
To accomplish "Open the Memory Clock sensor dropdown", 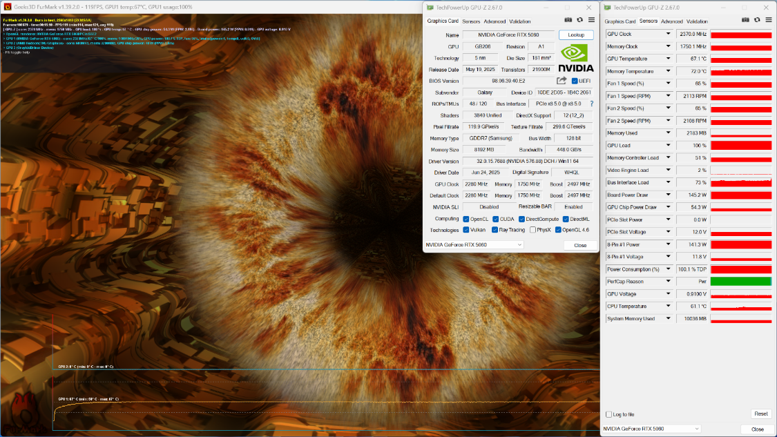I will pos(668,46).
